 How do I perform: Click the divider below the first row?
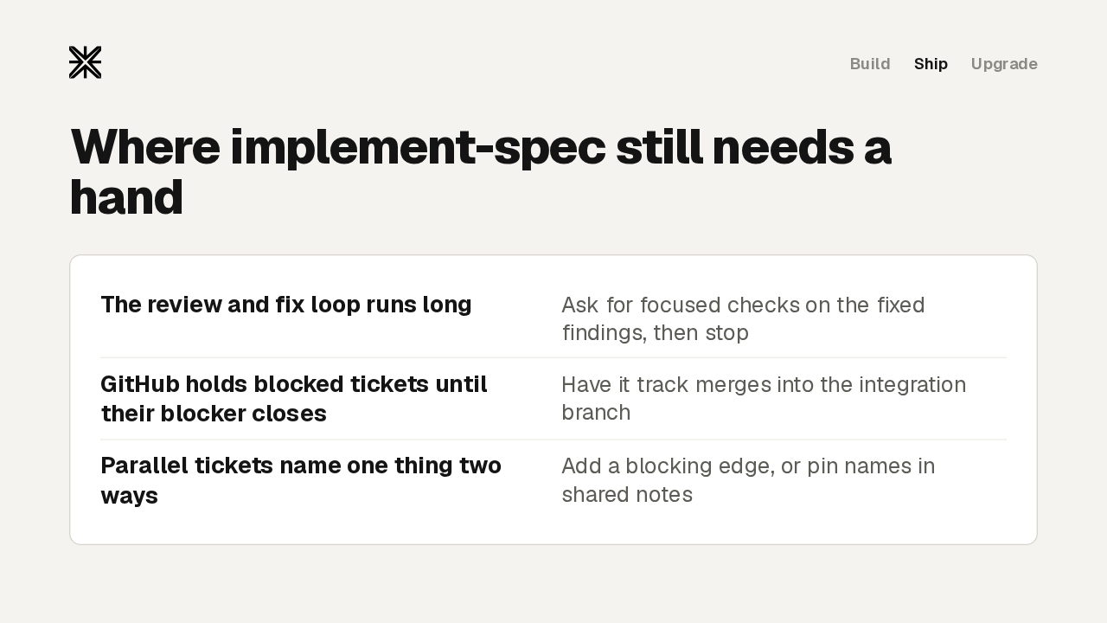pyautogui.click(x=553, y=357)
